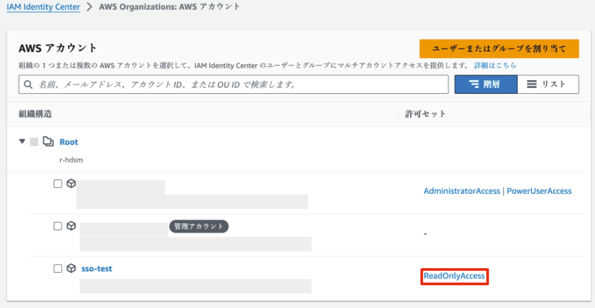The width and height of the screenshot is (595, 308).
Task: Switch to the 階層 view
Action: 486,84
